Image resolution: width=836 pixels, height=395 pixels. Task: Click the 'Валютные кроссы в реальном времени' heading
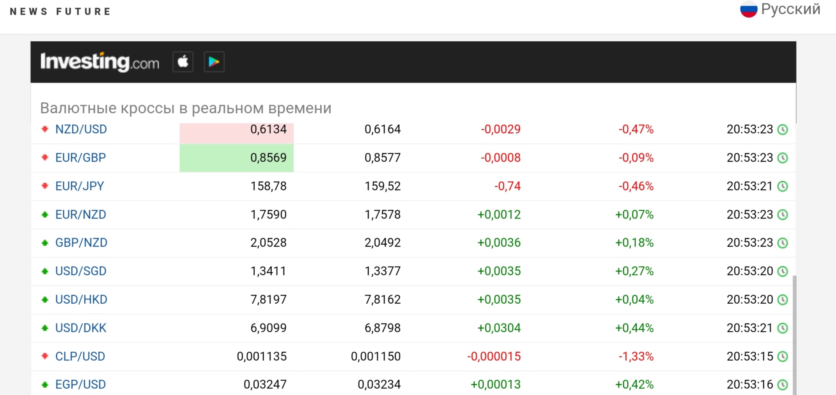pyautogui.click(x=186, y=108)
